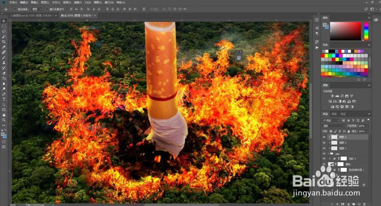Hide layer 图层 2
The width and height of the screenshot is (381, 206).
(x=324, y=143)
